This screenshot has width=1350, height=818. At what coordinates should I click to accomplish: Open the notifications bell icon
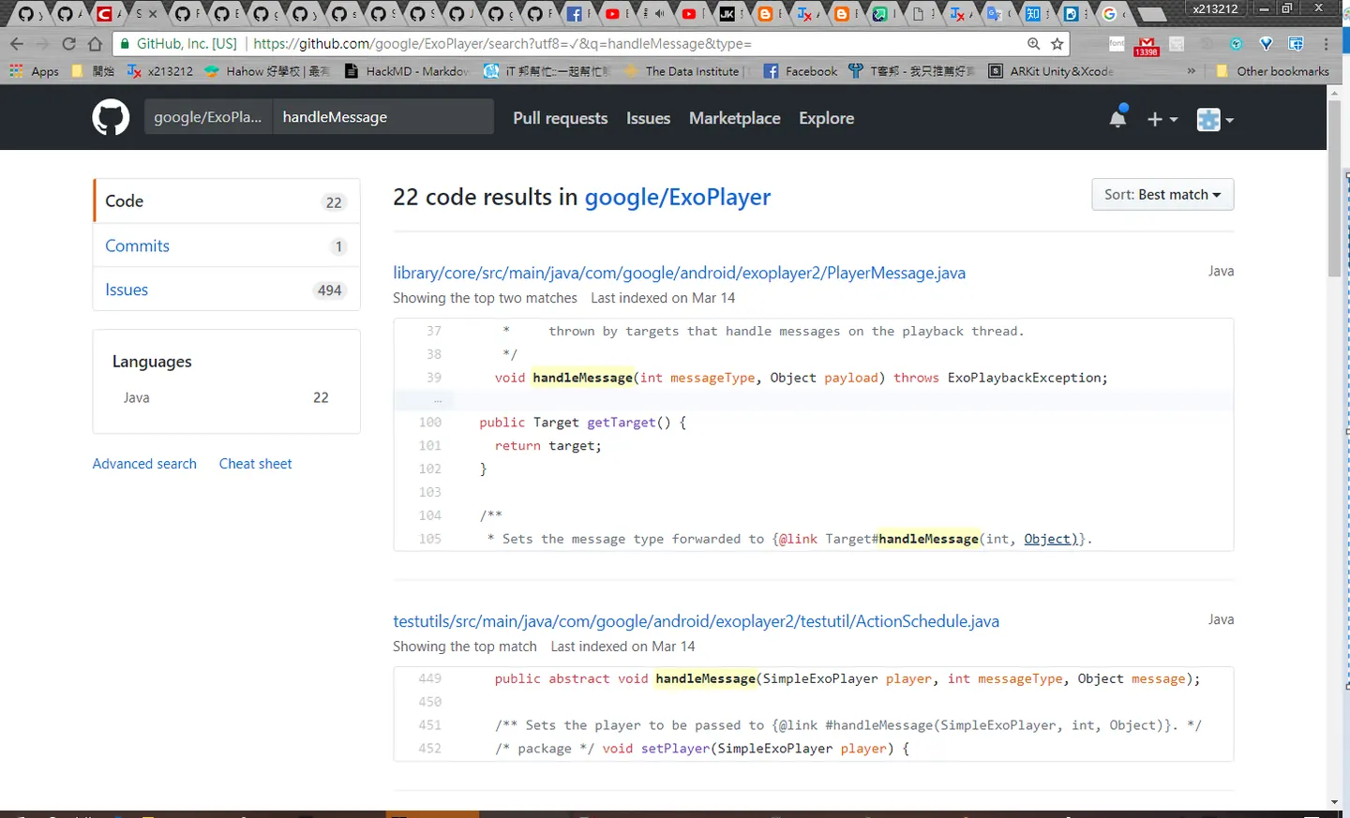point(1117,118)
